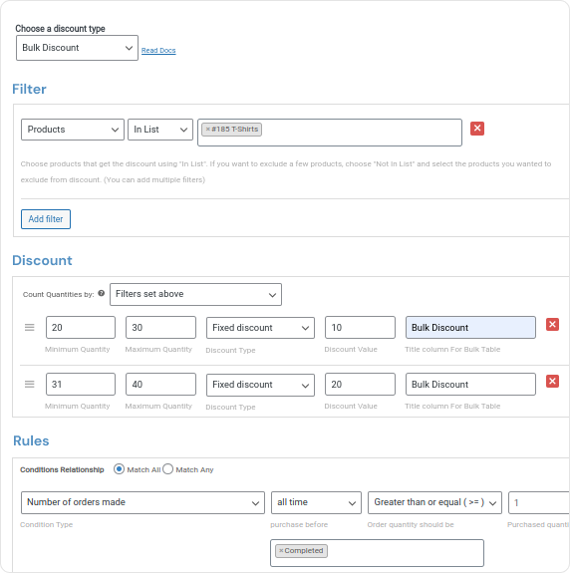Open the Greater than or equal dropdown
This screenshot has width=570, height=573.
434,503
